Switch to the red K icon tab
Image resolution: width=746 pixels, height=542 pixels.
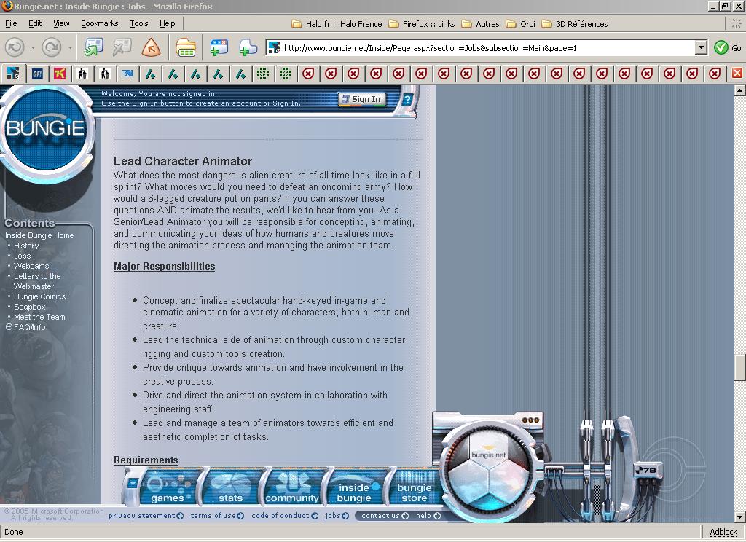(60, 74)
